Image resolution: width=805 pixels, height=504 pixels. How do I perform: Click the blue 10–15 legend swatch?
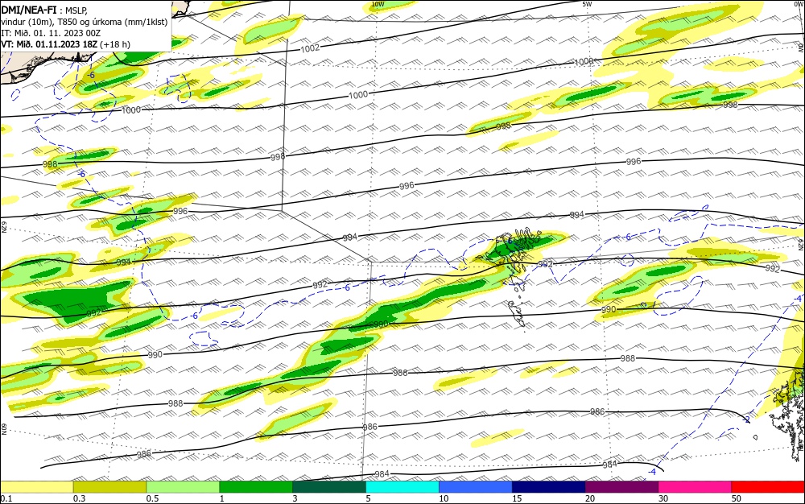pos(476,487)
